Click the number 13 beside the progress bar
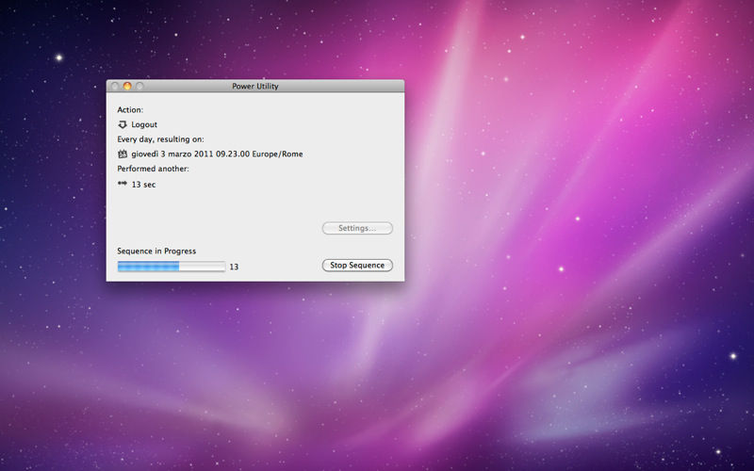 (x=234, y=267)
